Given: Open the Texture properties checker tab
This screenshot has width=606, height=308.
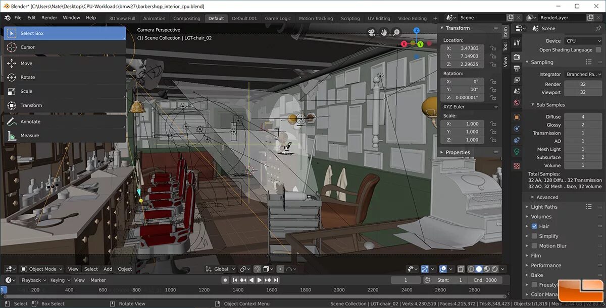Looking at the screenshot, I should point(517,166).
